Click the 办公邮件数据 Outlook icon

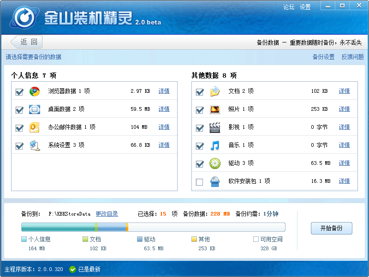coord(34,127)
